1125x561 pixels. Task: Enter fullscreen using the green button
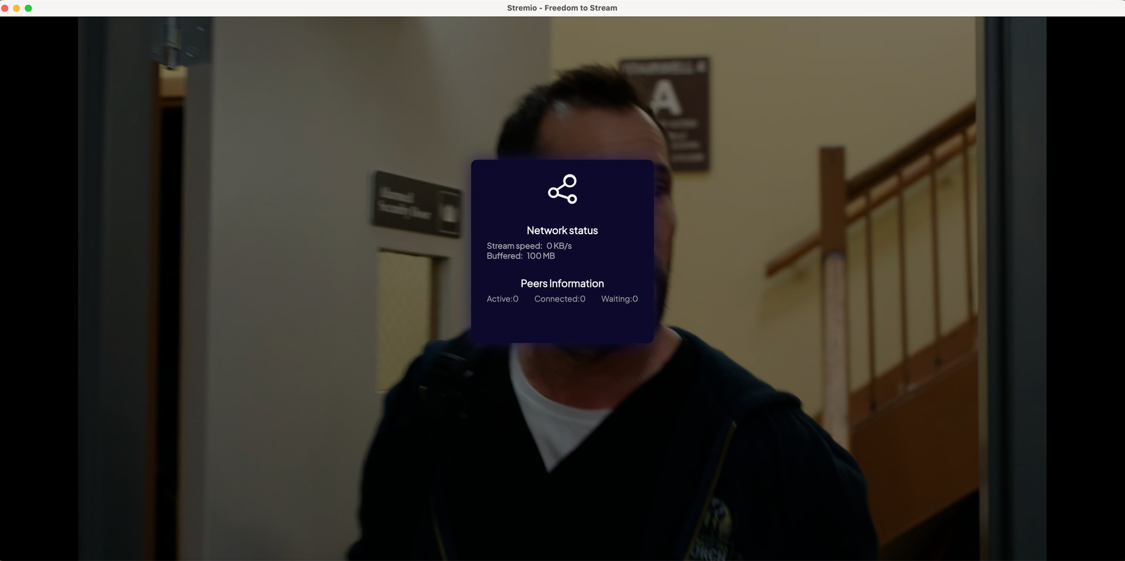[x=28, y=8]
